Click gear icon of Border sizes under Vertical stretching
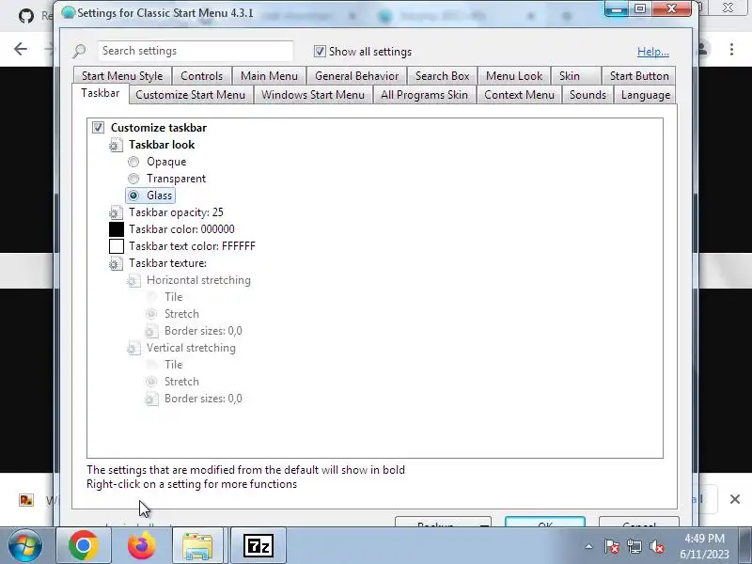752x564 pixels. [x=151, y=399]
